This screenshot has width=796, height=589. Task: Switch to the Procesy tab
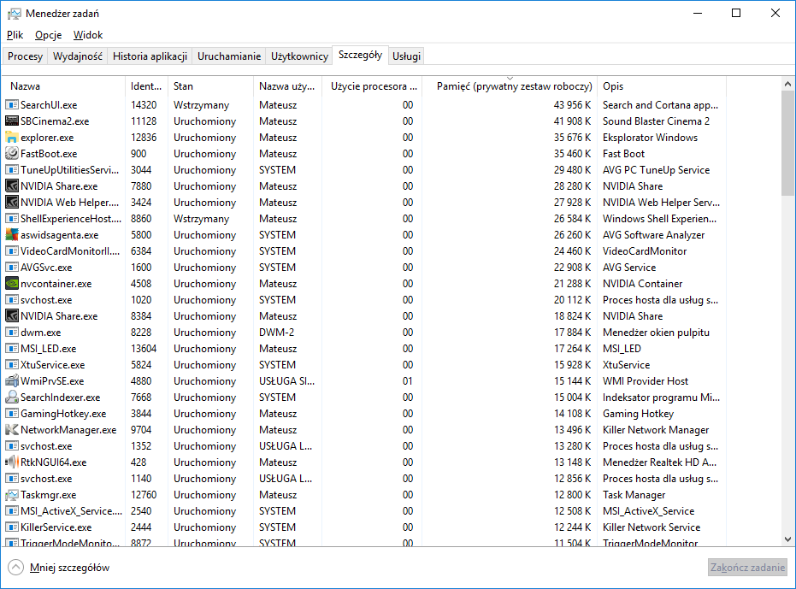tap(26, 56)
